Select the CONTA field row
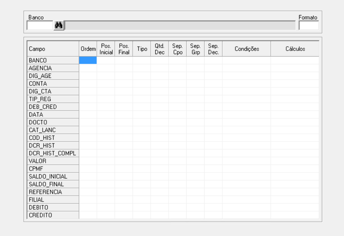Viewport: 344px width, 236px height. 53,84
